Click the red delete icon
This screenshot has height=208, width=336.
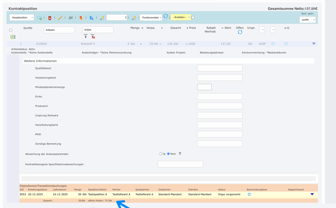(50, 17)
